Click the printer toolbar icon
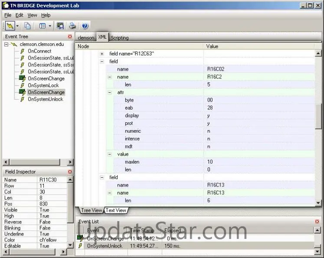The height and width of the screenshot is (258, 324). (x=72, y=26)
